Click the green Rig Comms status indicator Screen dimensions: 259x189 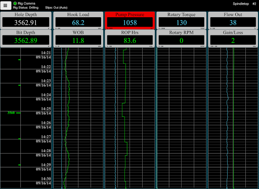[x=15, y=3]
